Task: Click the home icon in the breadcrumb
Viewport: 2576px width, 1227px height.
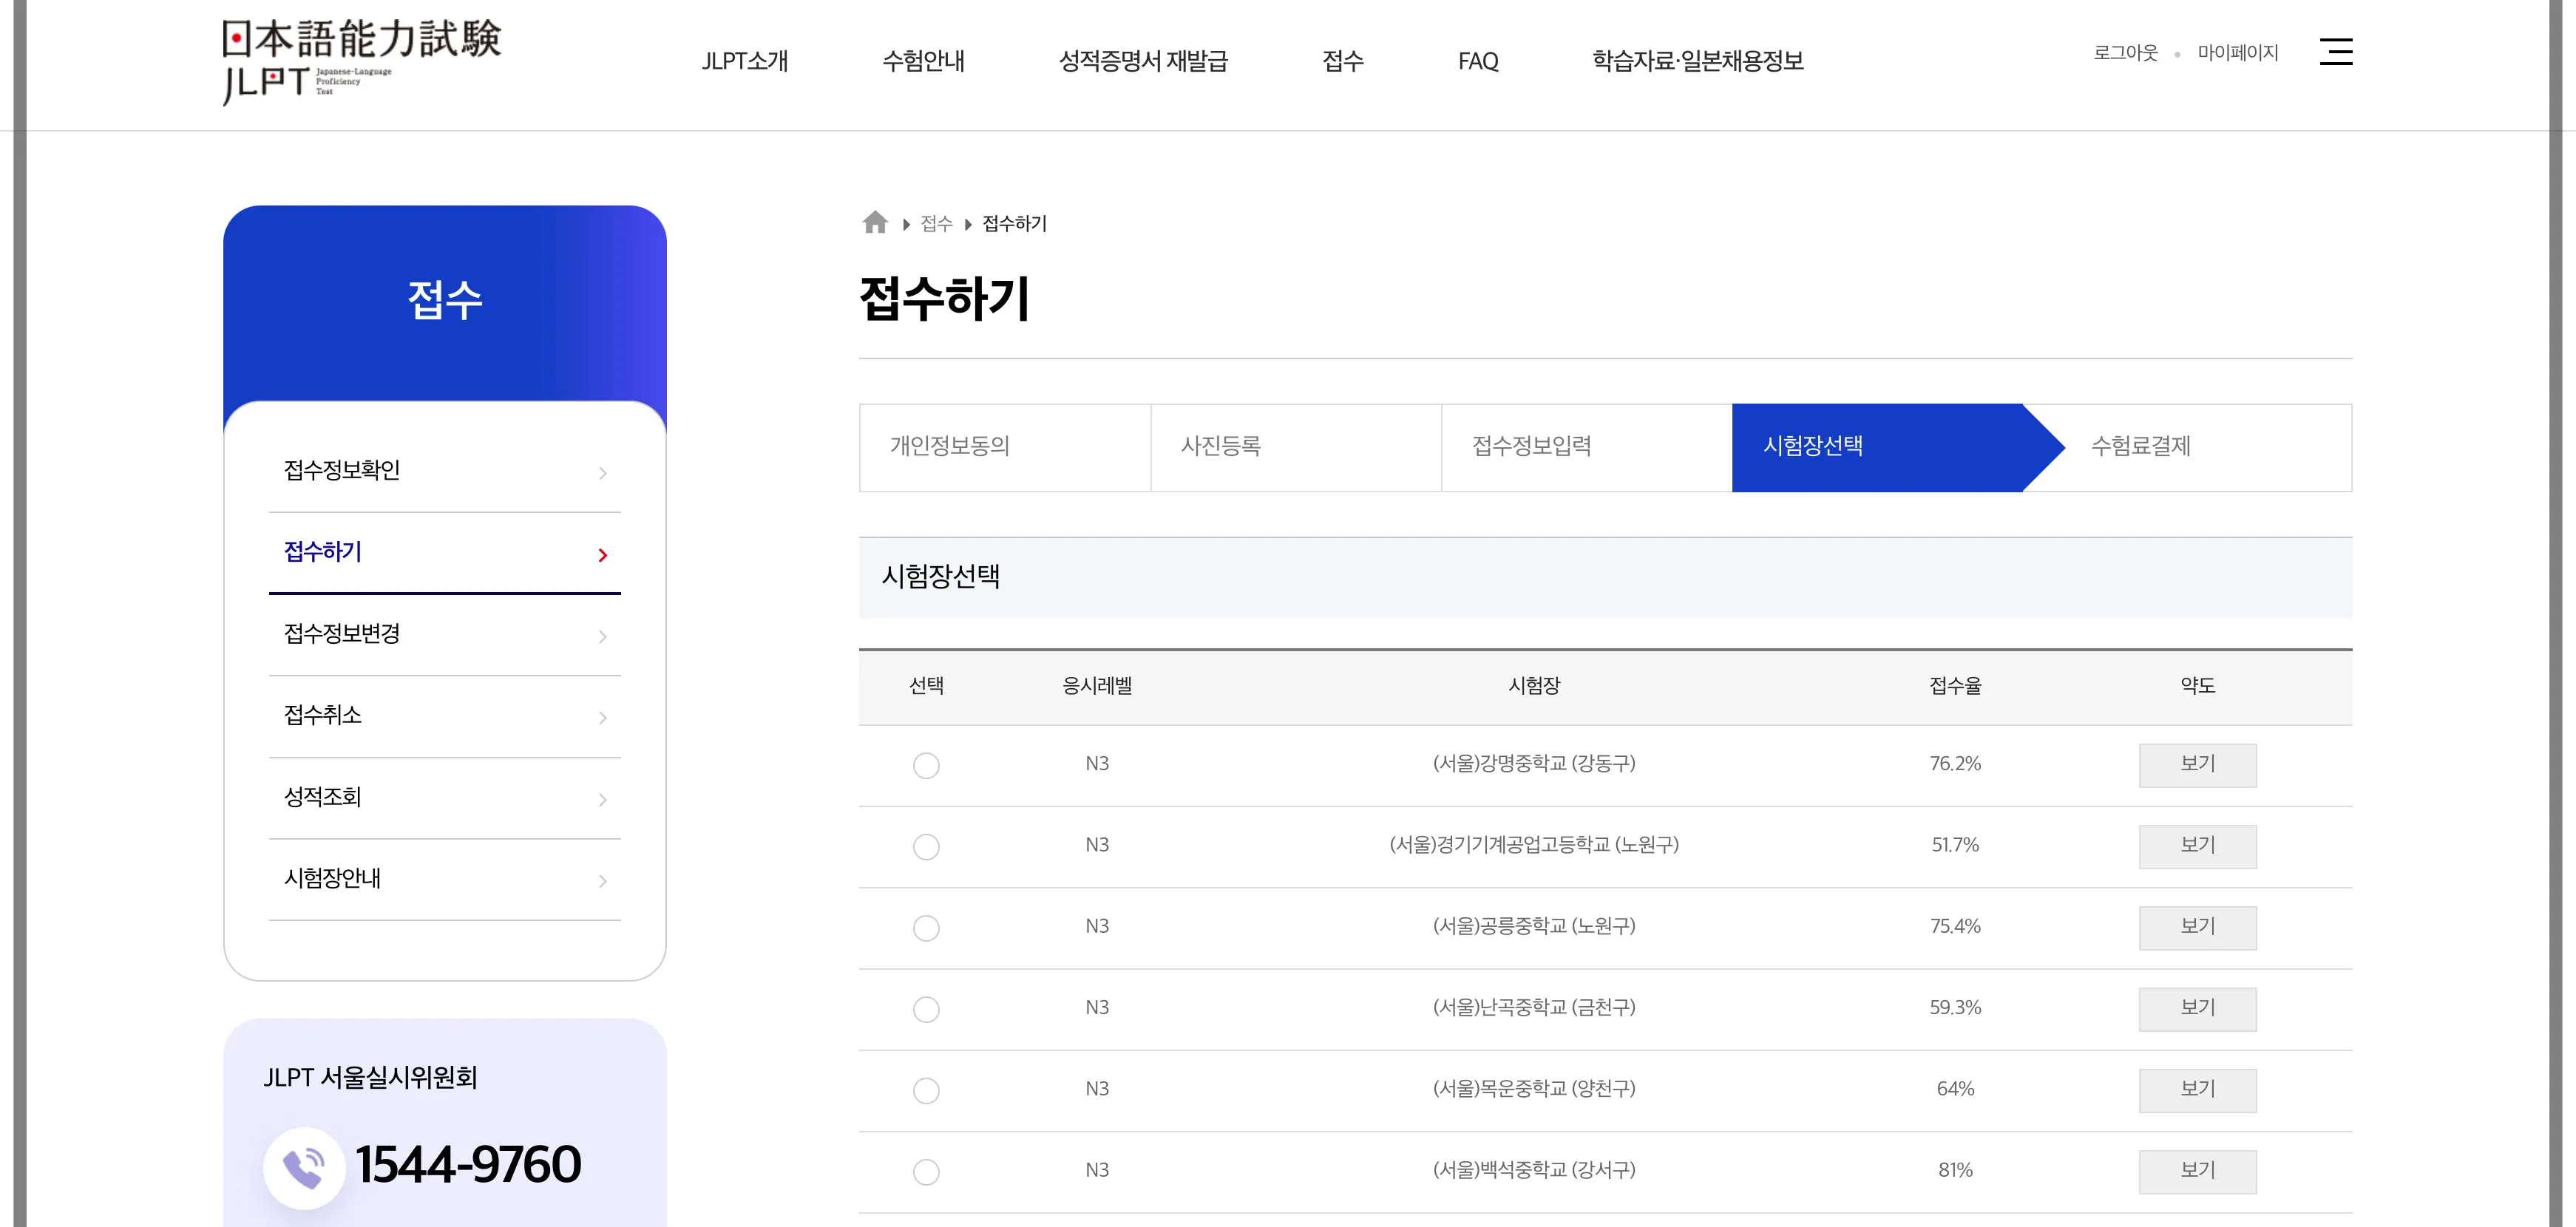Action: (875, 222)
